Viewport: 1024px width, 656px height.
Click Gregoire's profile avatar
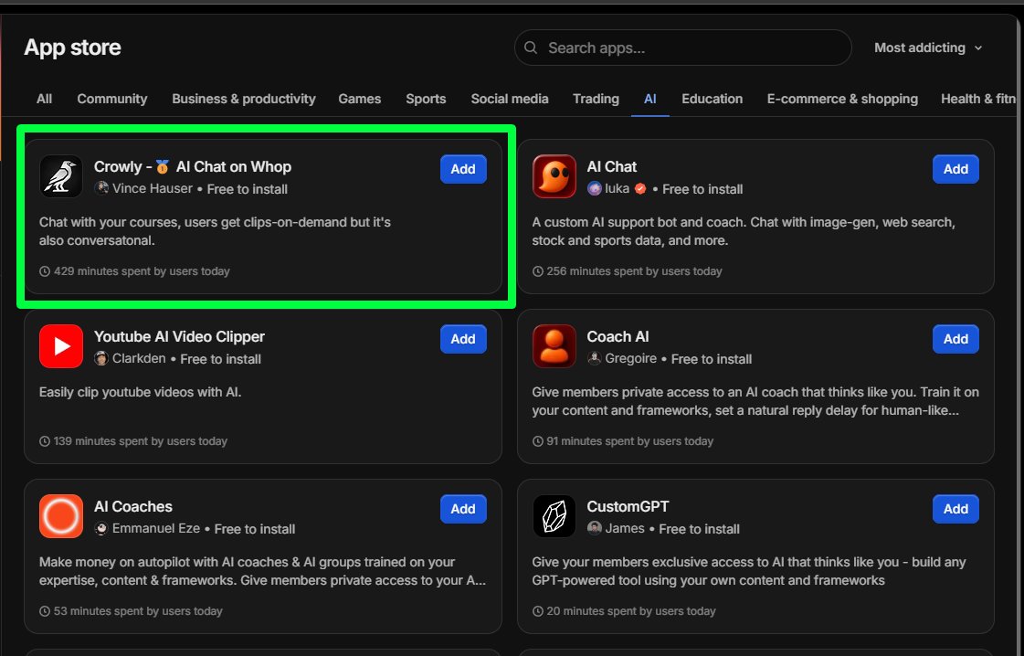[x=595, y=358]
